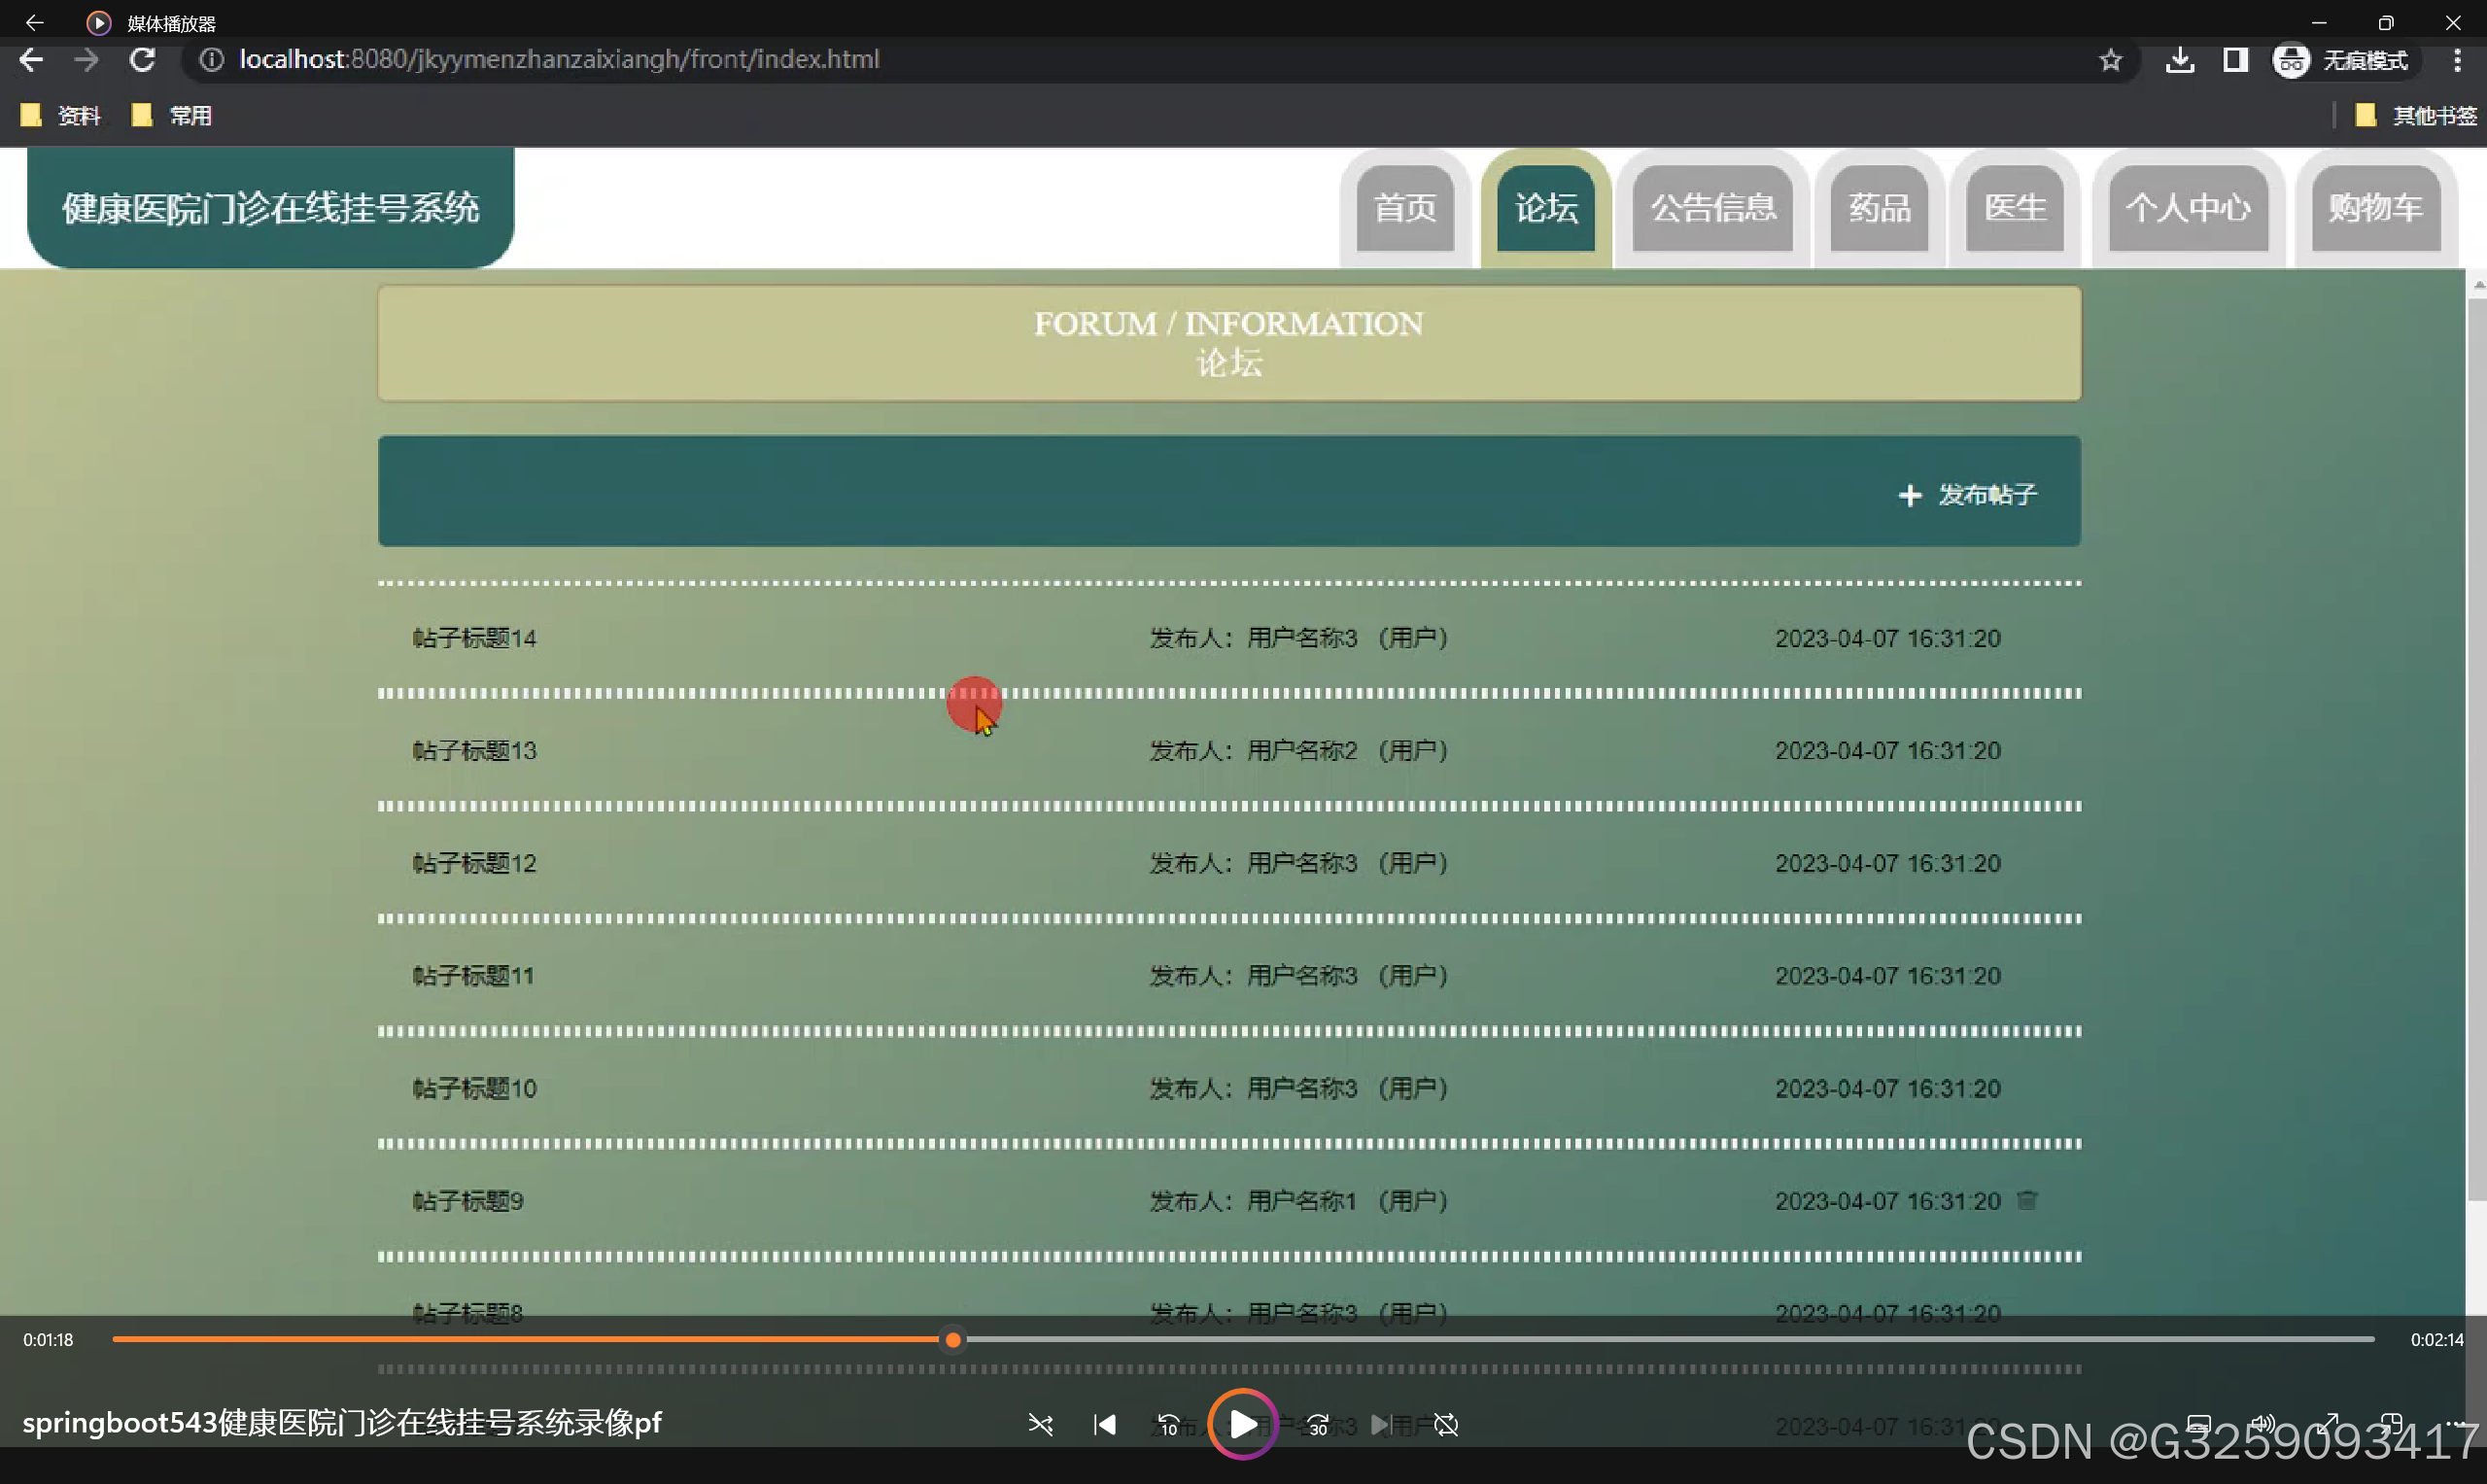The image size is (2487, 1484).
Task: Open the 个人中心 navigation tab
Action: pyautogui.click(x=2187, y=208)
